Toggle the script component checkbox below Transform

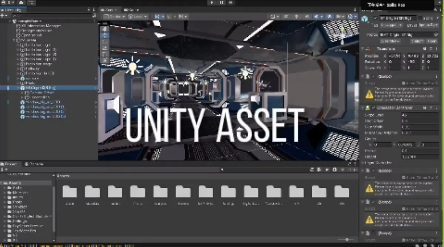(x=374, y=76)
